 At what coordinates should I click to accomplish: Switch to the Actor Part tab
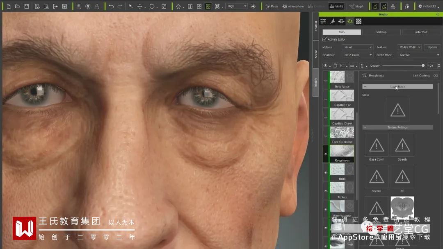(421, 32)
